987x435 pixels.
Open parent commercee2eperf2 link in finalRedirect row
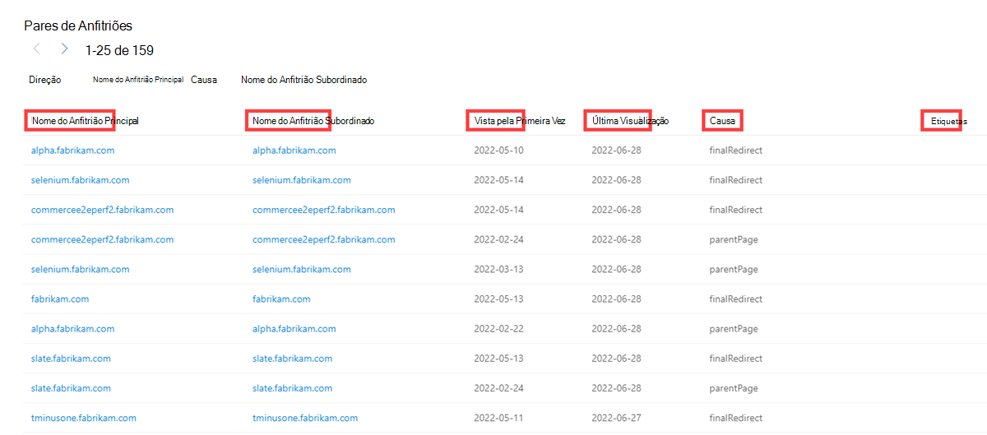(102, 210)
